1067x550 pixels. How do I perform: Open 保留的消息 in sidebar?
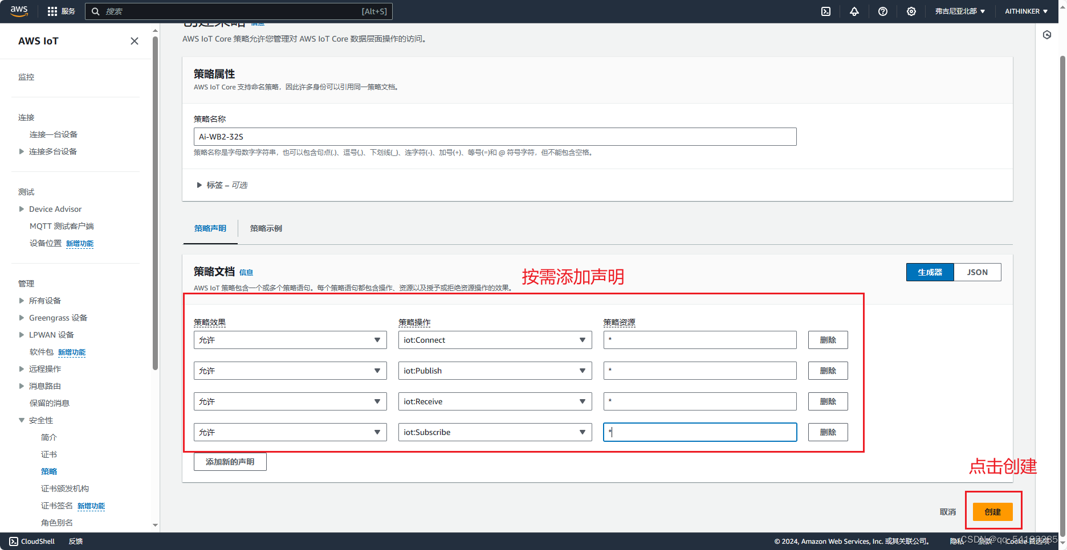(50, 403)
